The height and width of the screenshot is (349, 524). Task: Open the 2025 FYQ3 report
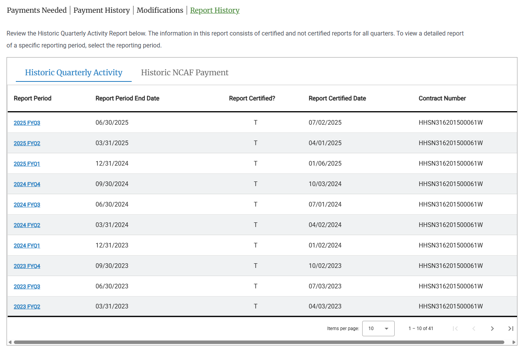[x=27, y=122]
